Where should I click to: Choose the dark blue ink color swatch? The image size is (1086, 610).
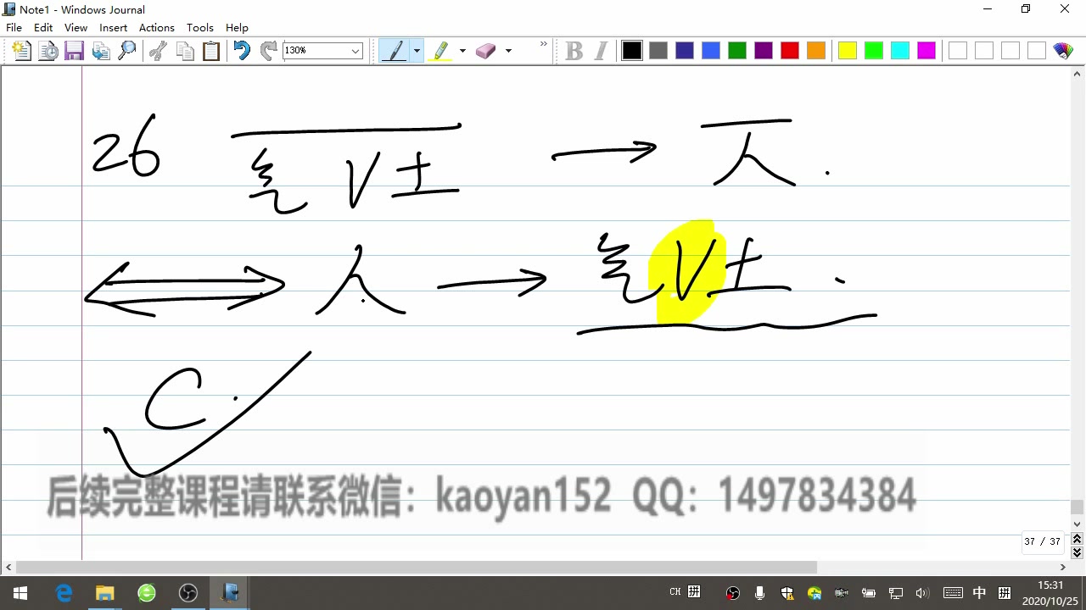tap(685, 51)
